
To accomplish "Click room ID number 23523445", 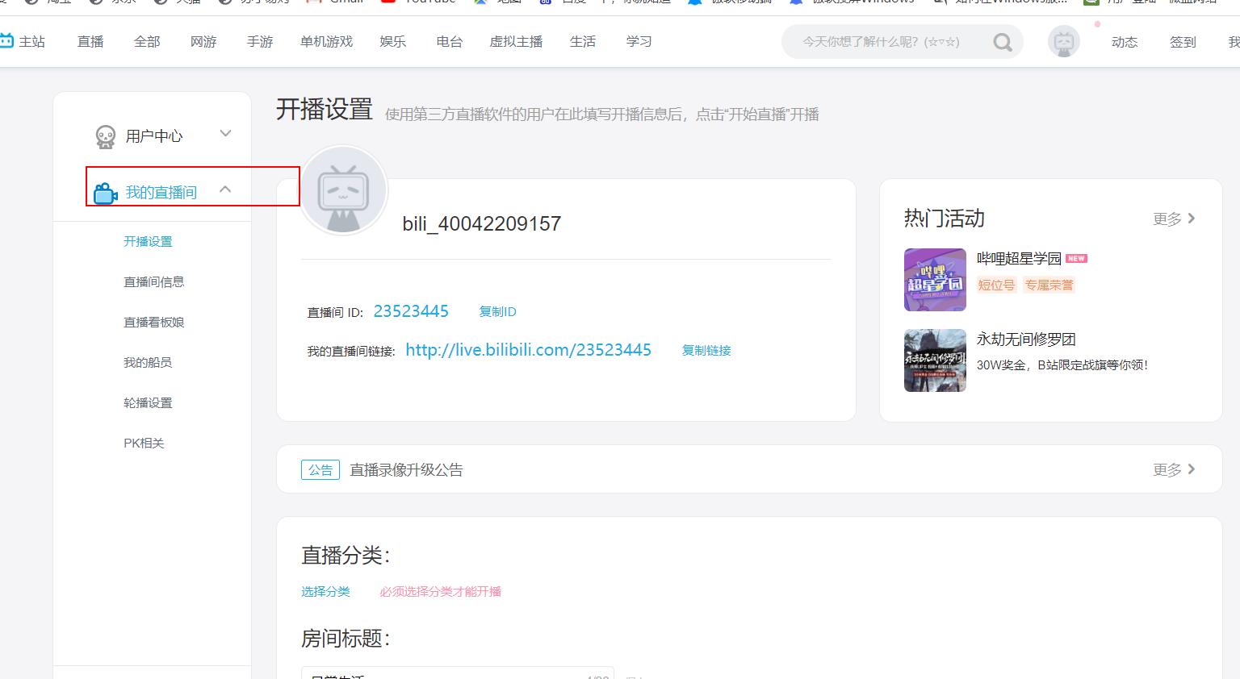I will [411, 310].
